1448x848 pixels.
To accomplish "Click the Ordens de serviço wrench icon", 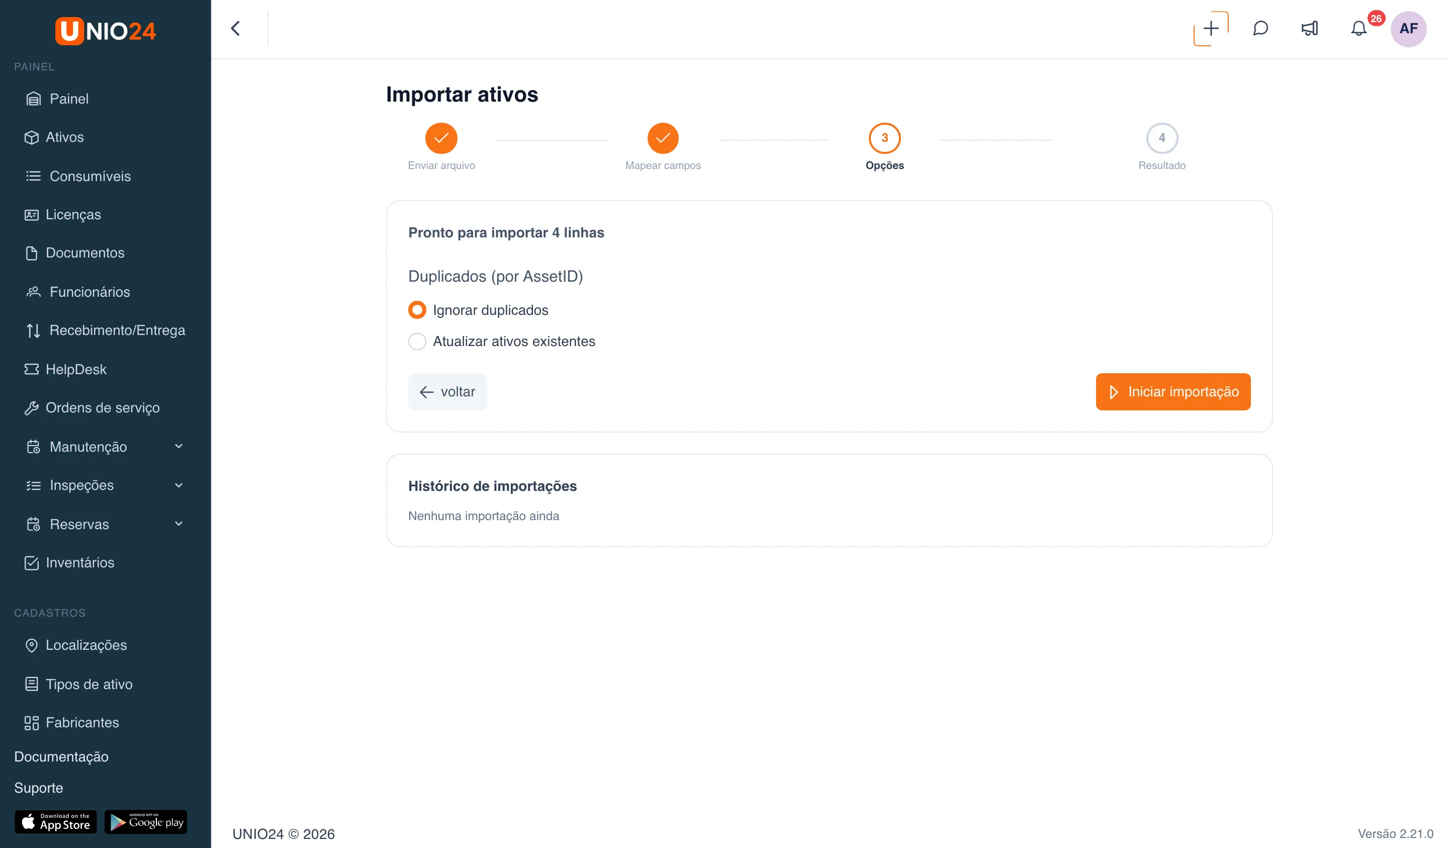I will point(32,407).
